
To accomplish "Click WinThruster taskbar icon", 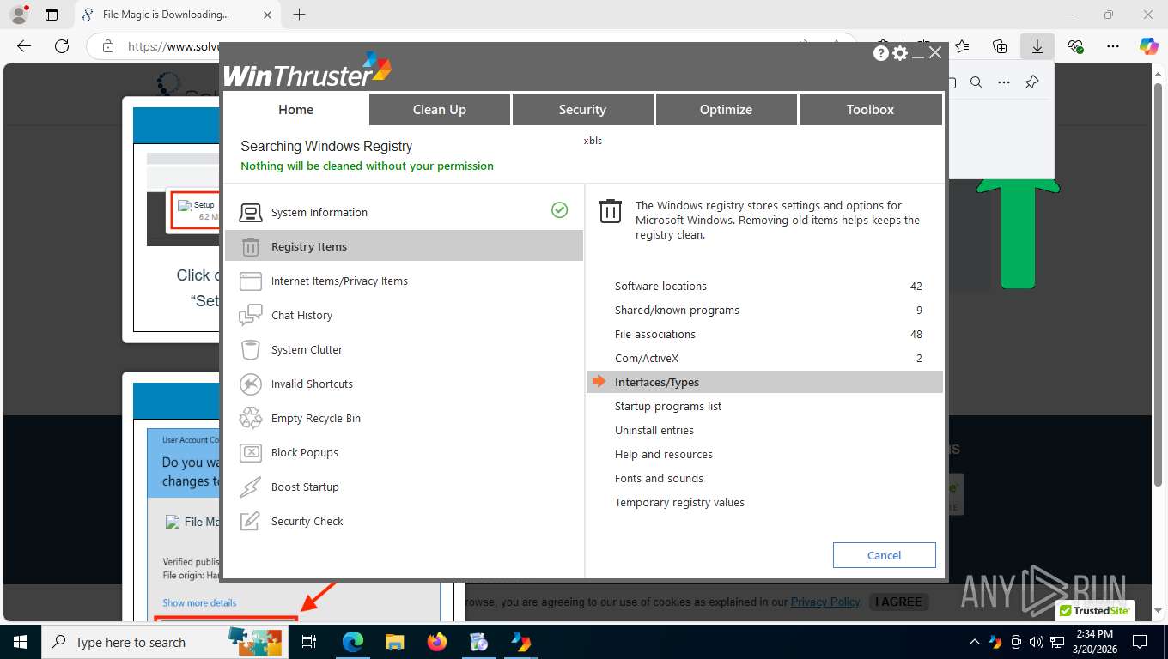I will [x=521, y=641].
